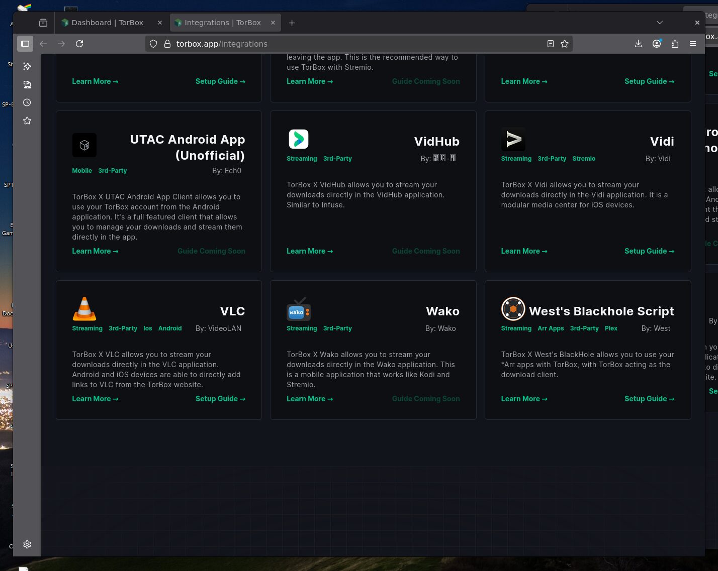Viewport: 718px width, 571px height.
Task: Open Setup Guide above UTAC Android App card
Action: point(220,81)
